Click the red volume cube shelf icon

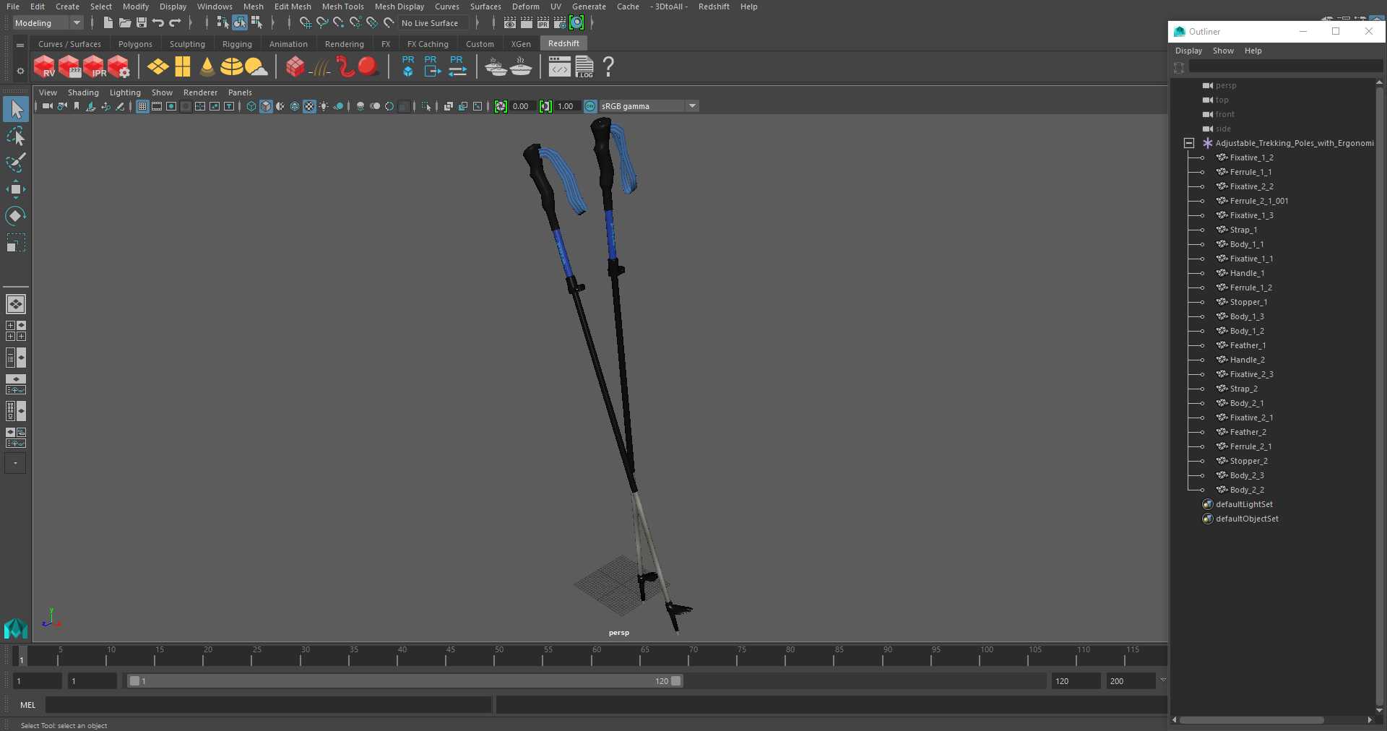point(295,67)
